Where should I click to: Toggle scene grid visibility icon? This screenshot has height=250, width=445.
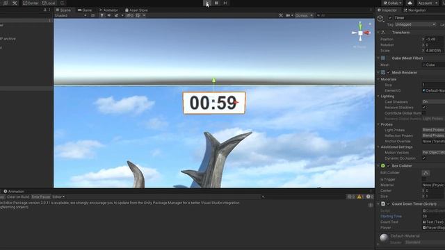(x=138, y=15)
